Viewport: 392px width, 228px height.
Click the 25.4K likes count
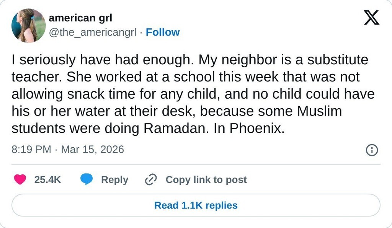click(x=47, y=179)
